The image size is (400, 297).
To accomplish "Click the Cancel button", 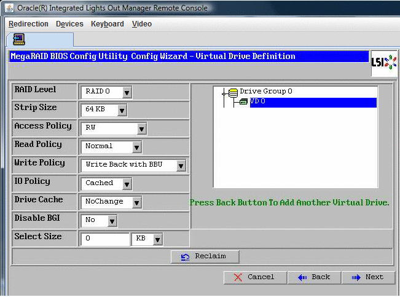I will (x=256, y=277).
